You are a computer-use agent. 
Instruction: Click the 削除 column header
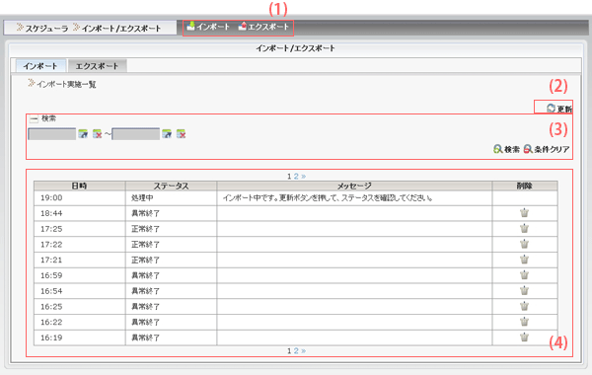525,186
